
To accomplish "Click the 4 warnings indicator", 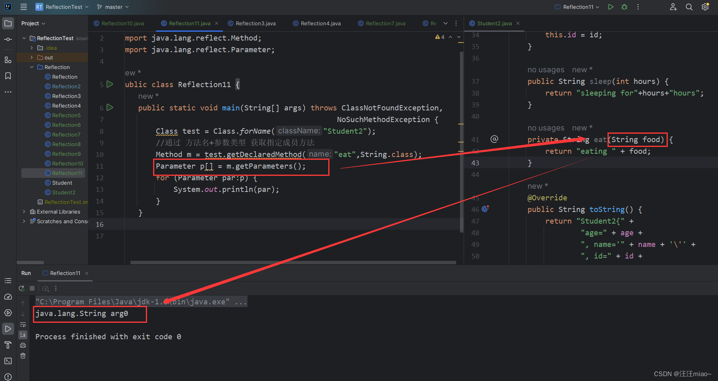I will pyautogui.click(x=440, y=37).
